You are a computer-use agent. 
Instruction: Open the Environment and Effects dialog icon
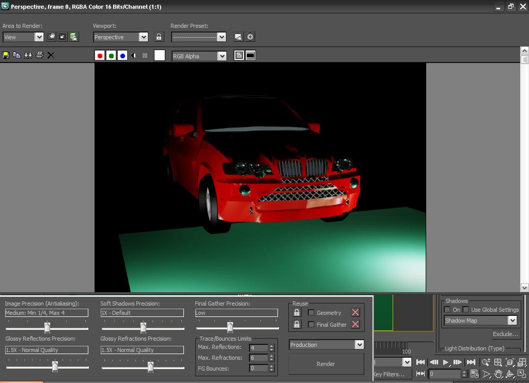(239, 37)
